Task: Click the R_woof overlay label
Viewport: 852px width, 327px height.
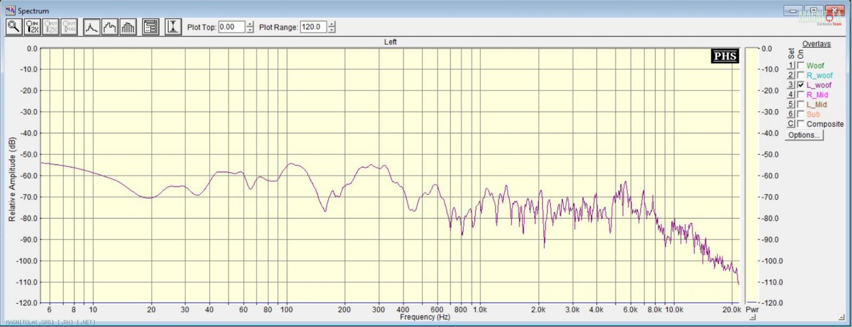Action: pos(820,75)
